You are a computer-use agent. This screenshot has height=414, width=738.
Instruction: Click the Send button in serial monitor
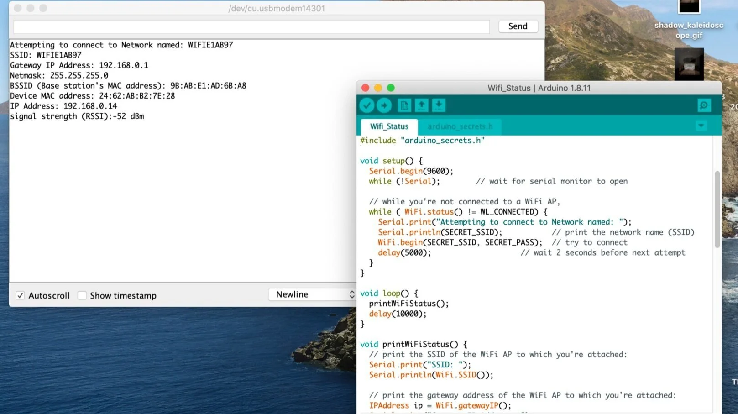(518, 26)
